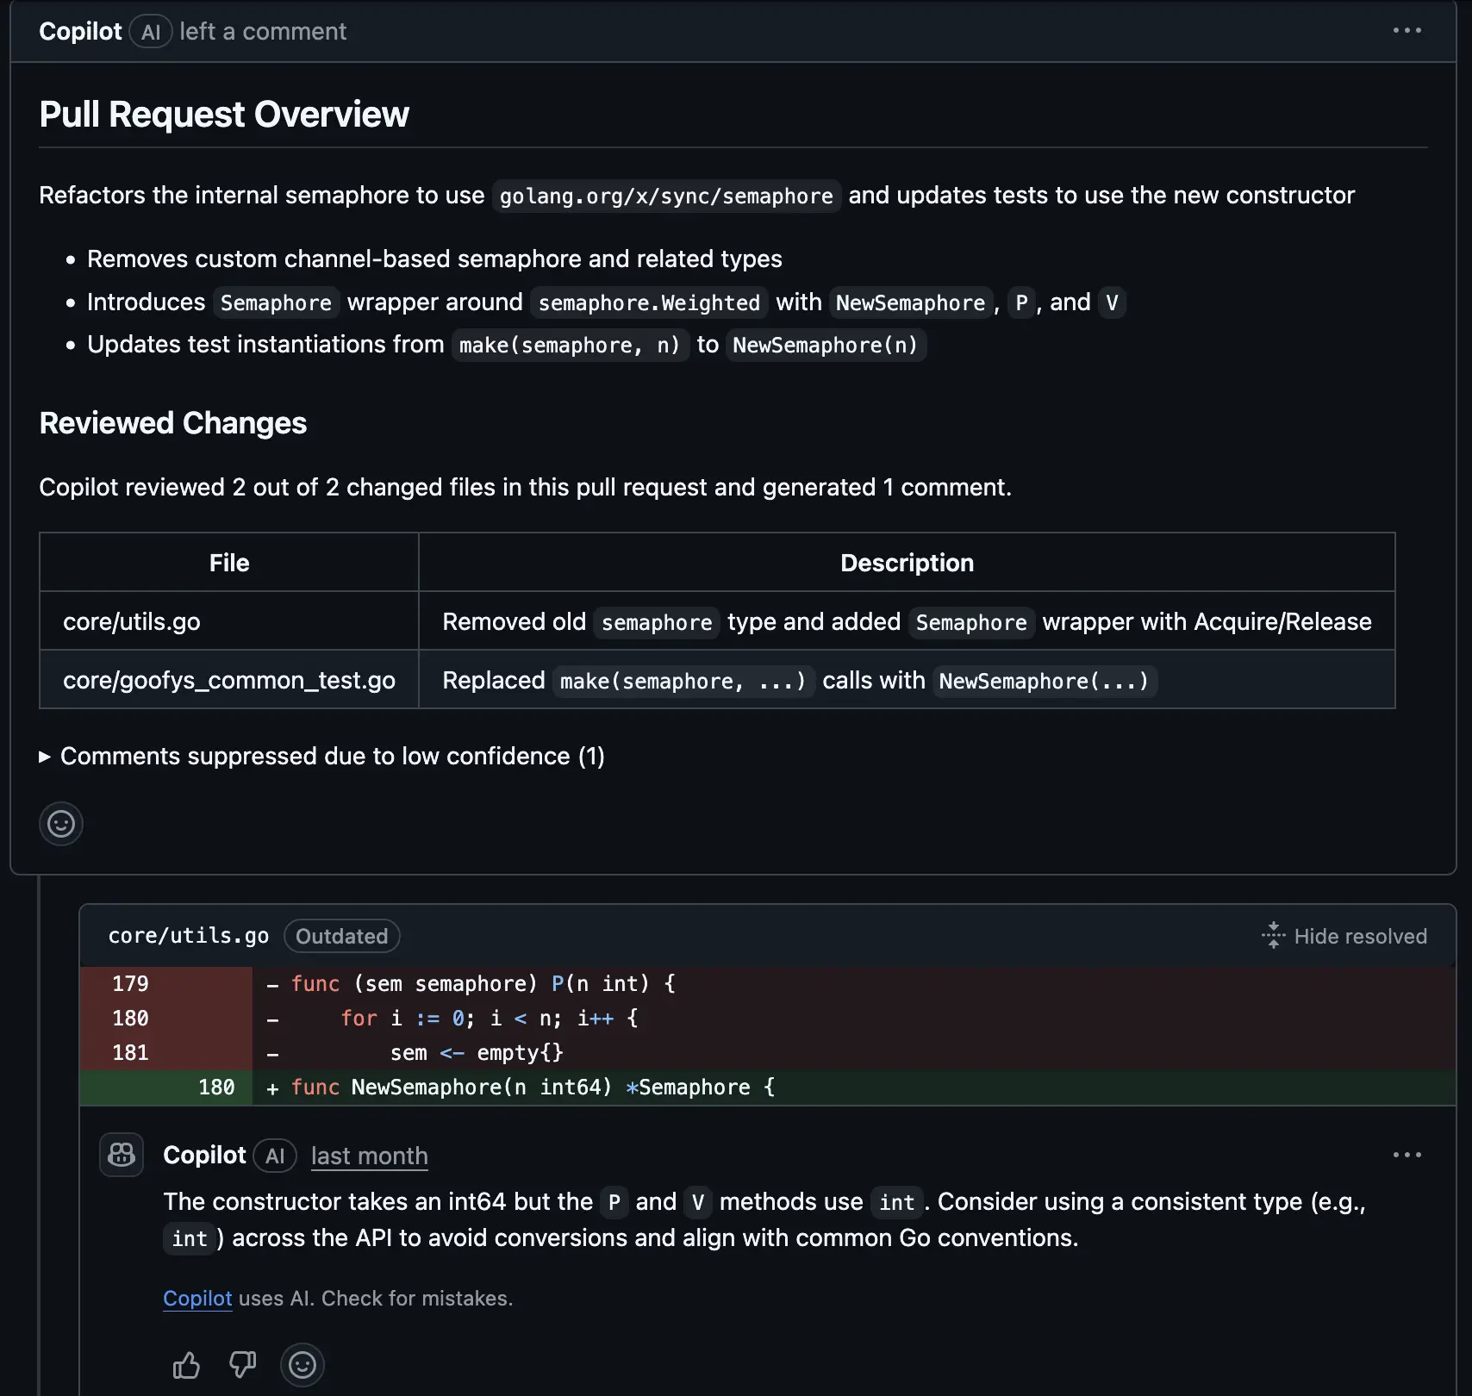Click the 'make(semaphore, n)' code in the bullet list
The width and height of the screenshot is (1472, 1396).
(570, 346)
